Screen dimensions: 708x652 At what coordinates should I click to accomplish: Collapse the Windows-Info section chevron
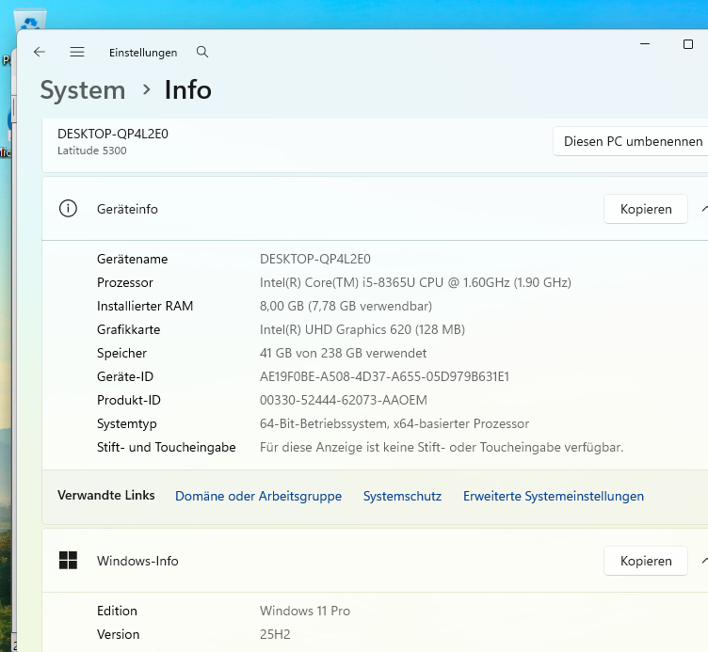click(704, 561)
